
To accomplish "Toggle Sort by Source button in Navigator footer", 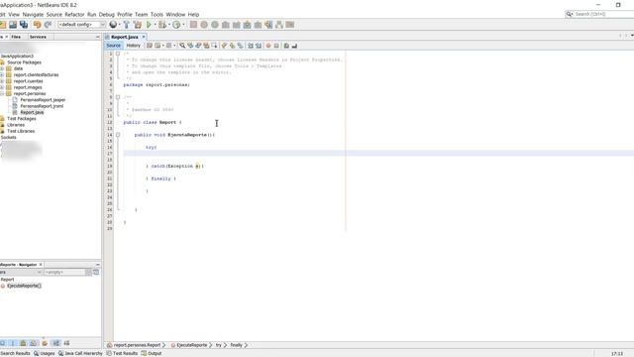I will tap(66, 343).
